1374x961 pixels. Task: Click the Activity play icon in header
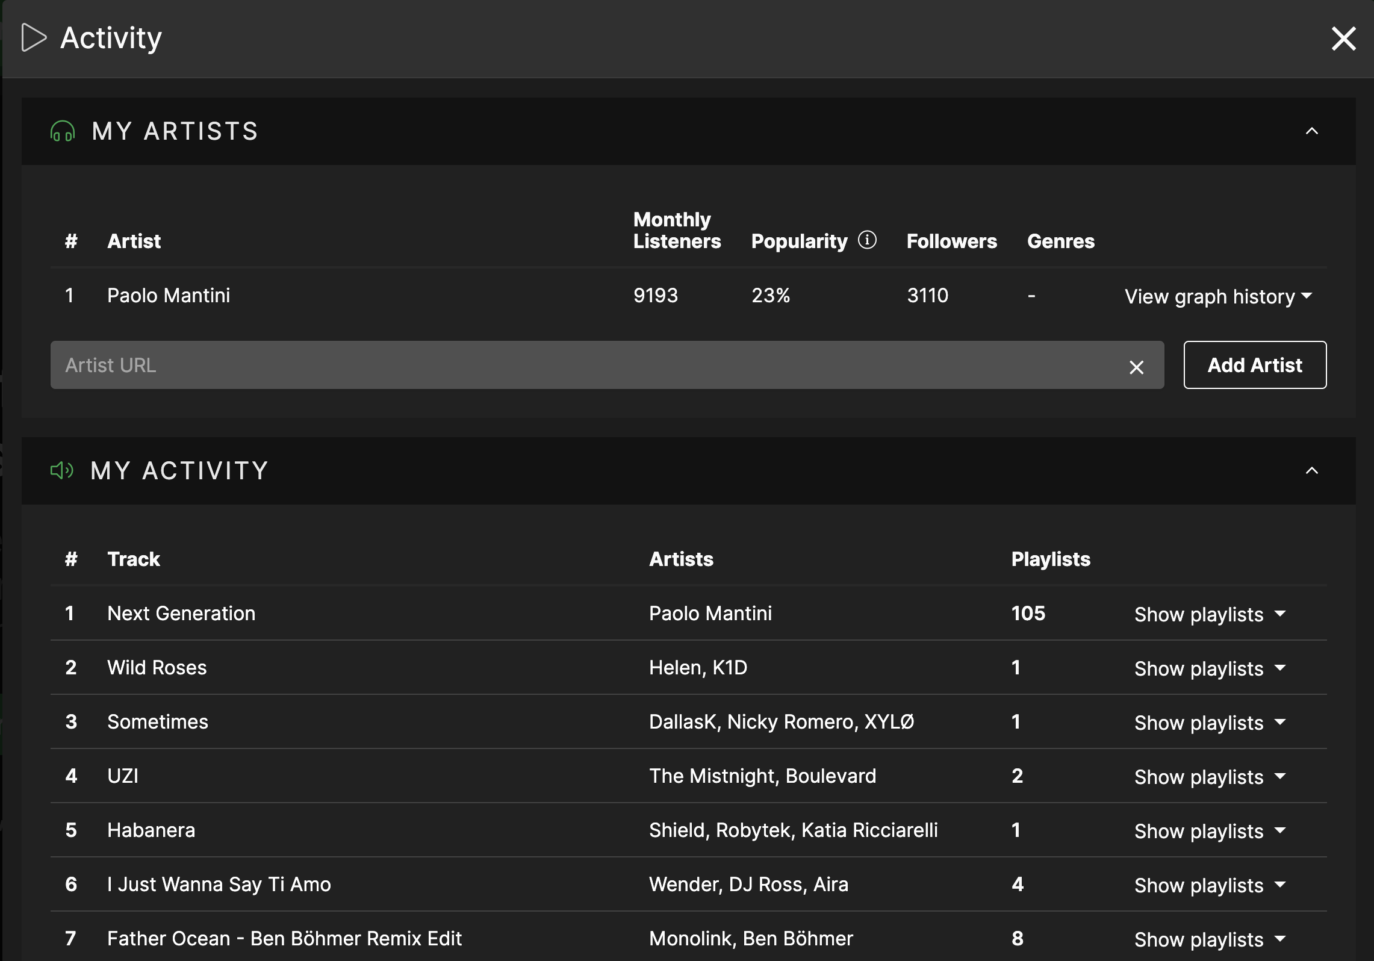34,38
